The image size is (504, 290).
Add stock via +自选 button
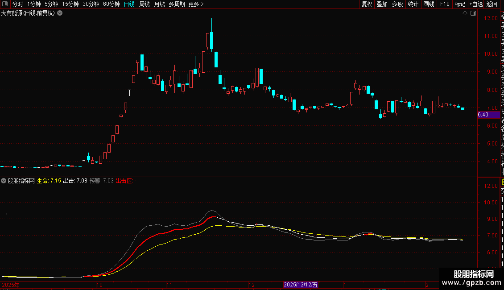point(476,4)
